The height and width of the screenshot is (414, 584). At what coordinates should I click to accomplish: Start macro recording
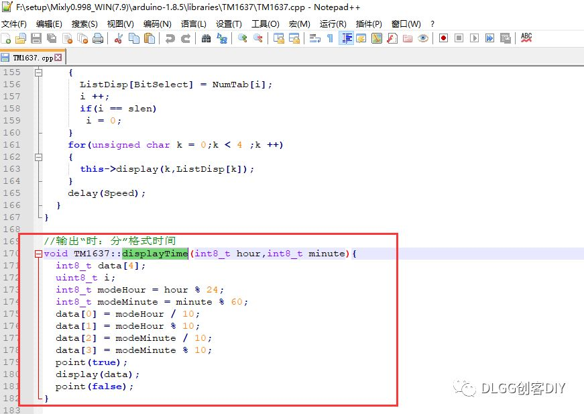443,38
